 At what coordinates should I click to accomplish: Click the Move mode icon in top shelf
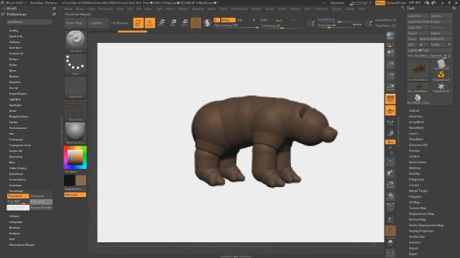161,23
